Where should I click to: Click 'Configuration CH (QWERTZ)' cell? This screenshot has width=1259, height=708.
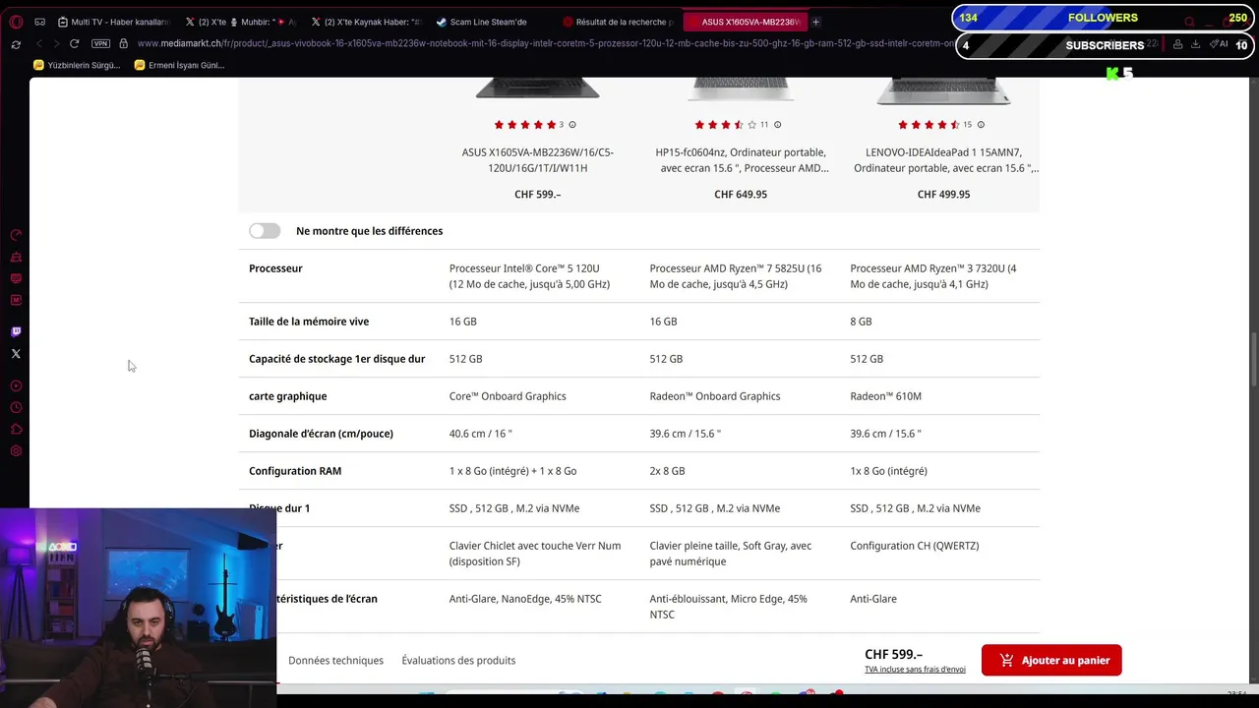(x=914, y=546)
